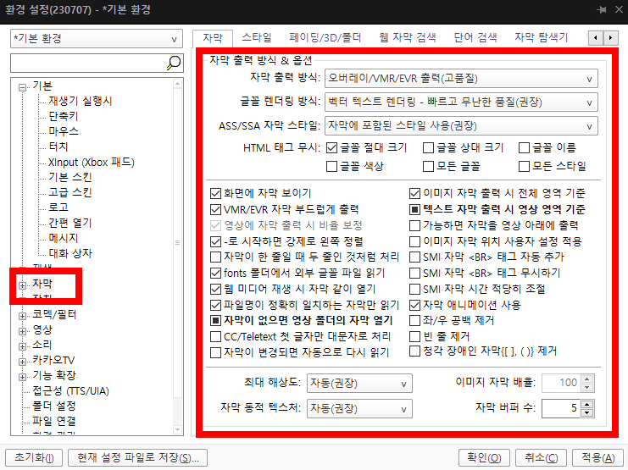Uncheck 화면에 자막 보이기
The width and height of the screenshot is (628, 470).
(215, 194)
